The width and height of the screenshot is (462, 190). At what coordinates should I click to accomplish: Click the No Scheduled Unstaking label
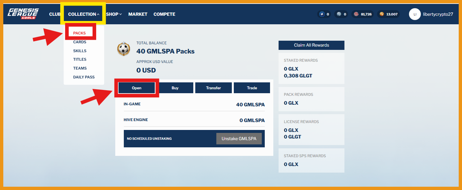tap(149, 139)
